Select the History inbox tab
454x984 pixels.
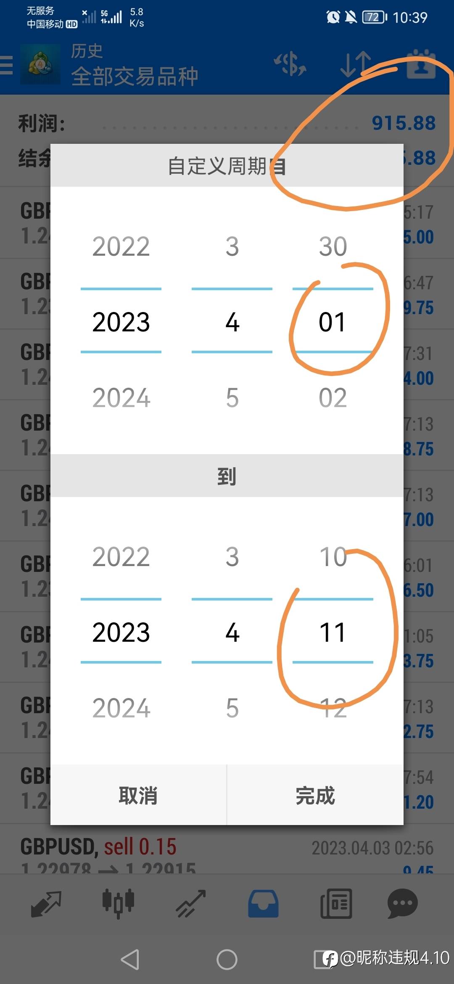[263, 903]
